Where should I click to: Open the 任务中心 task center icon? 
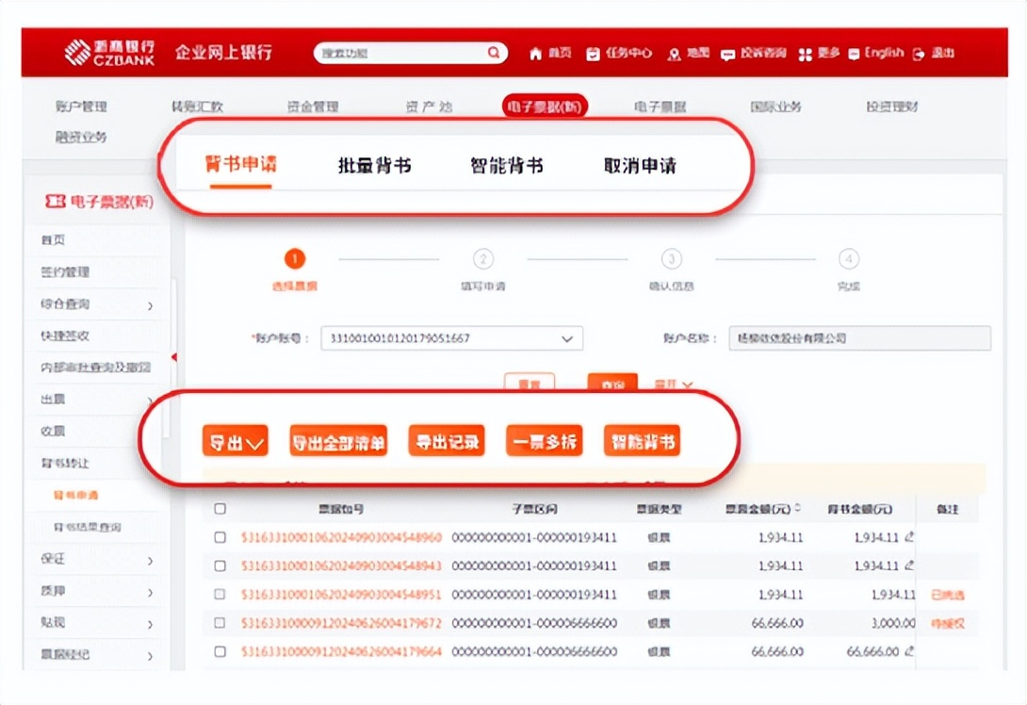coord(593,54)
